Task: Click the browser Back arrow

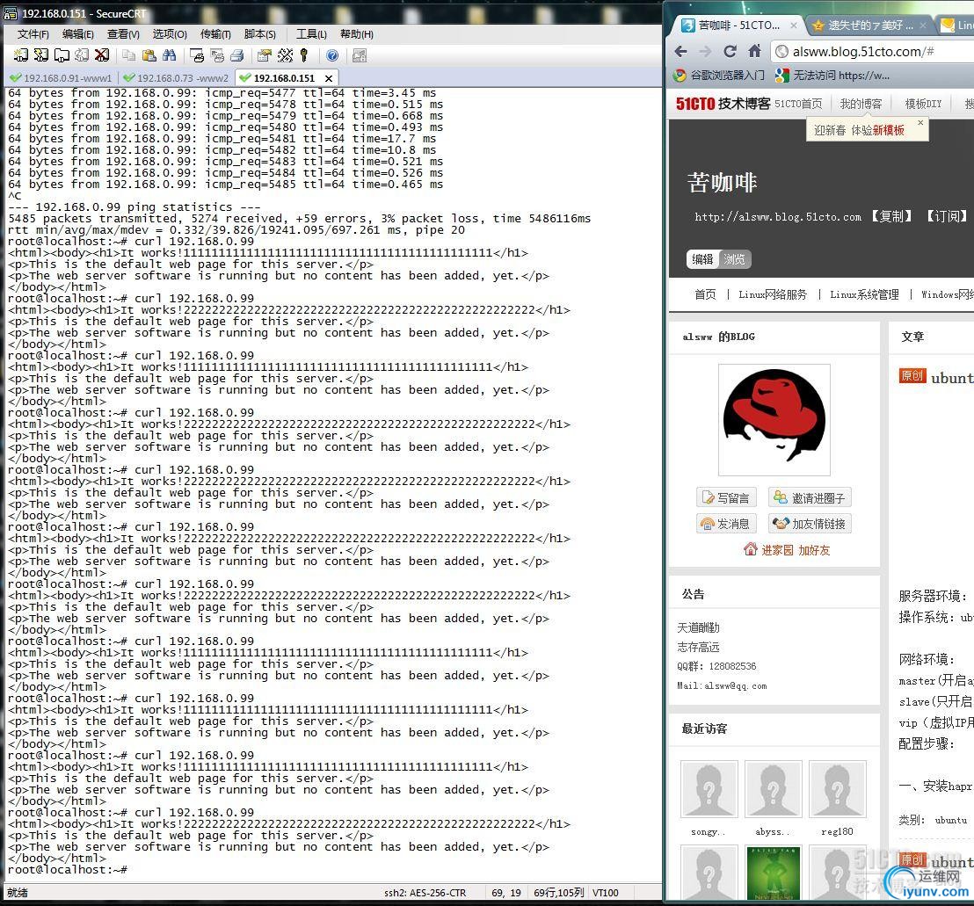Action: pos(680,52)
